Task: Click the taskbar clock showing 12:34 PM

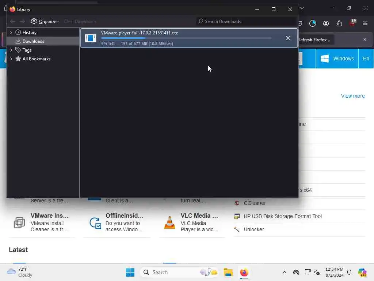Action: pos(335,272)
